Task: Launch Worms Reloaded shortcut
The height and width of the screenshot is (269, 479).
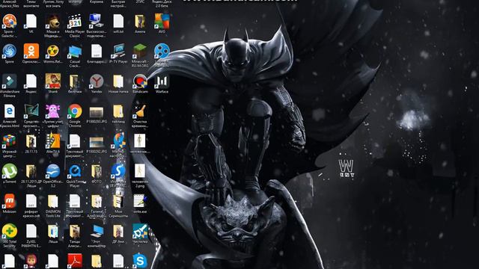Action: click(53, 52)
